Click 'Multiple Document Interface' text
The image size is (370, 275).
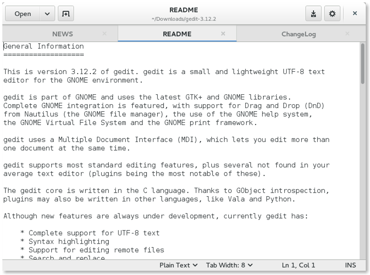point(115,139)
